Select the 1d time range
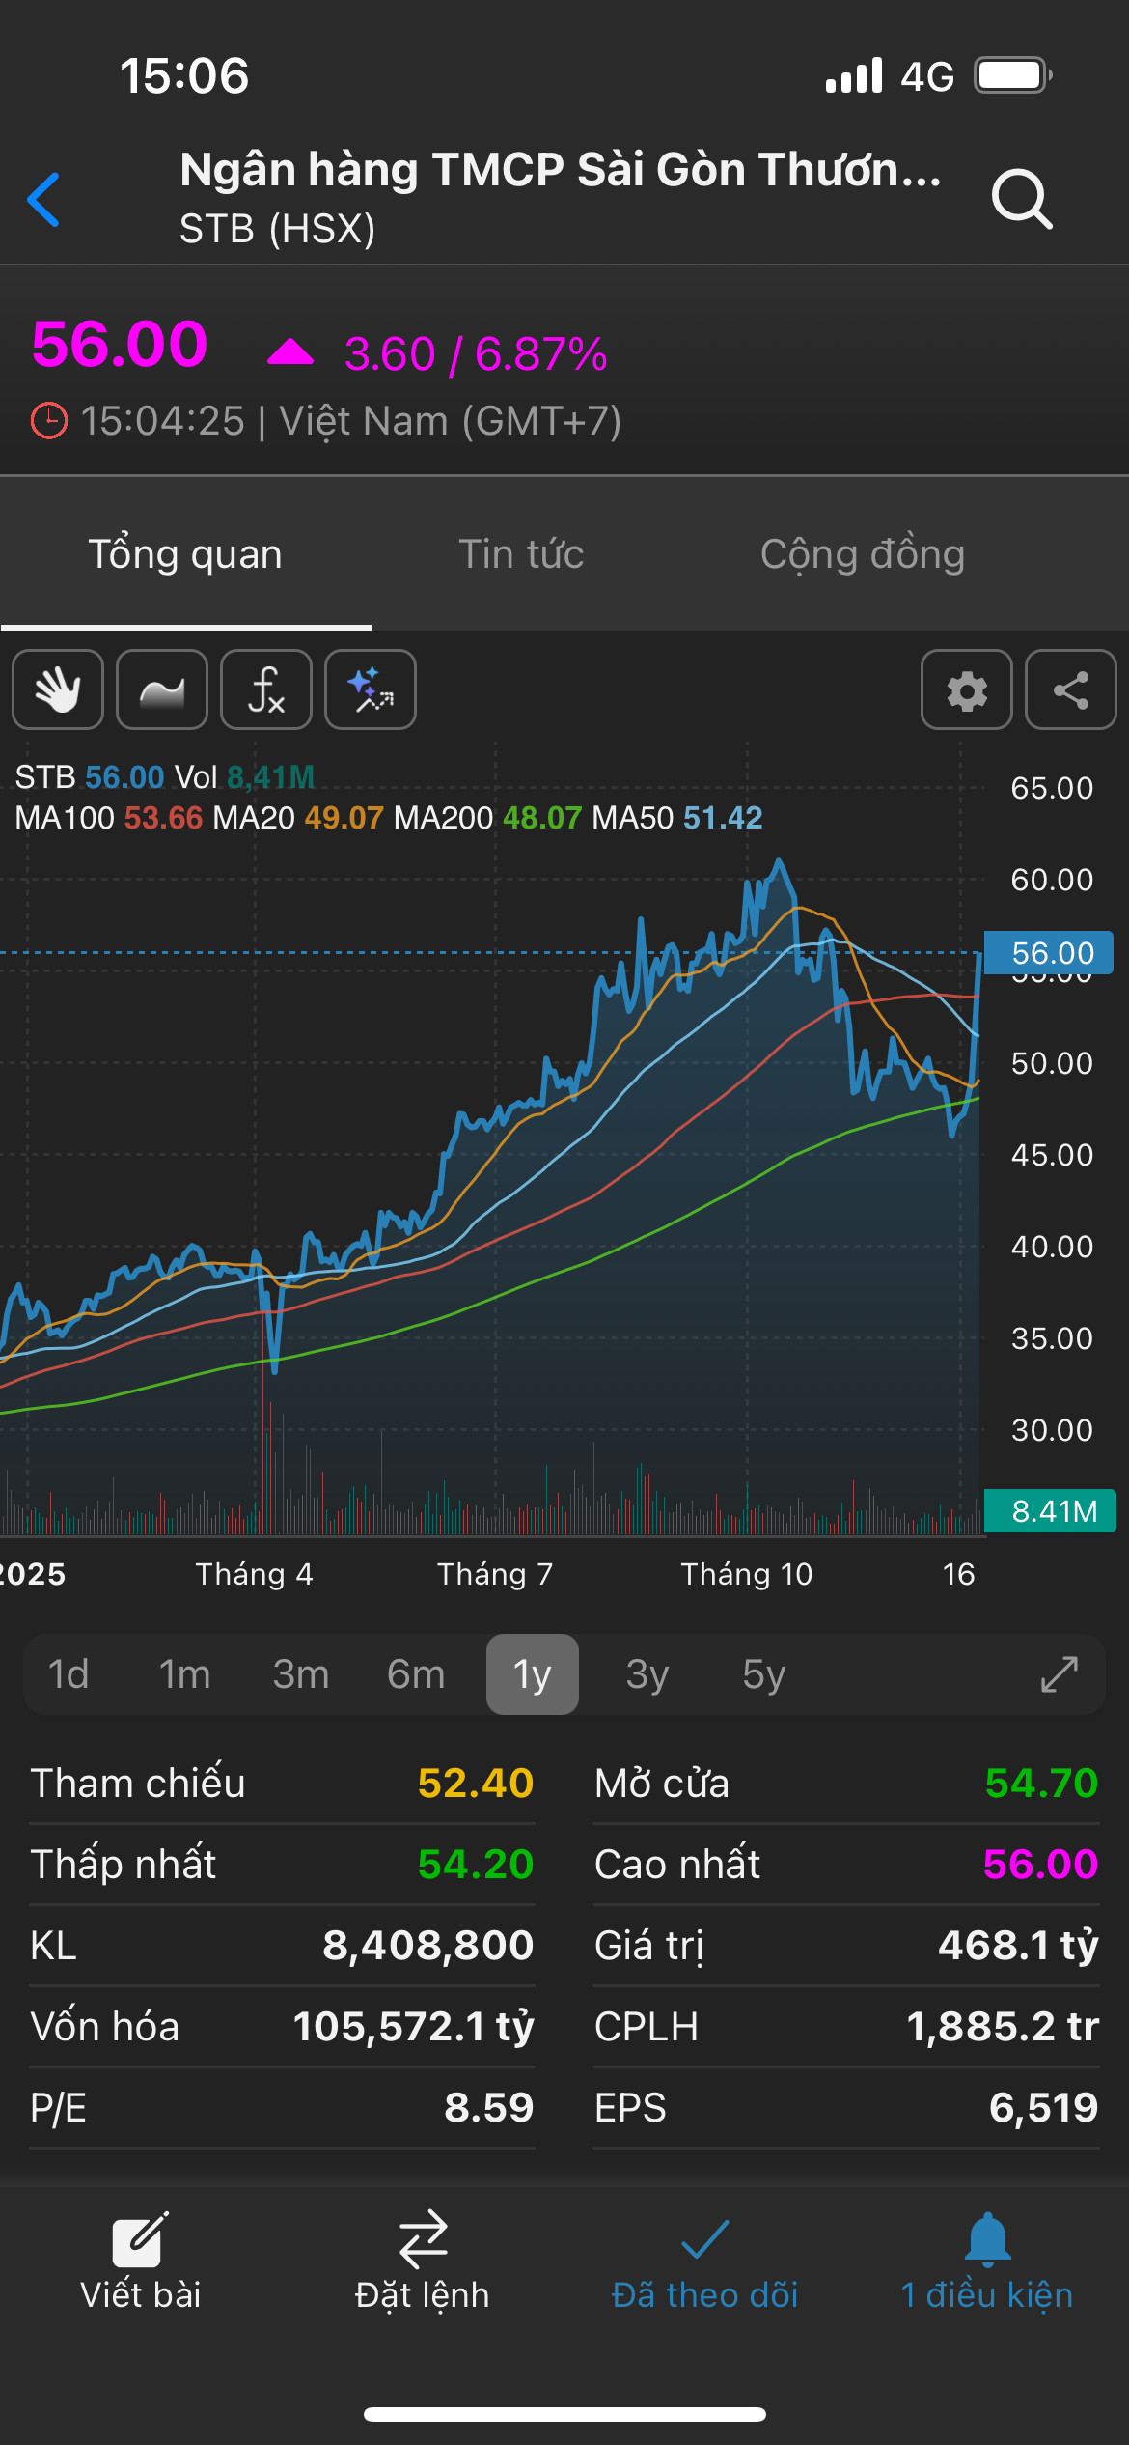This screenshot has width=1129, height=2445. [x=69, y=1674]
